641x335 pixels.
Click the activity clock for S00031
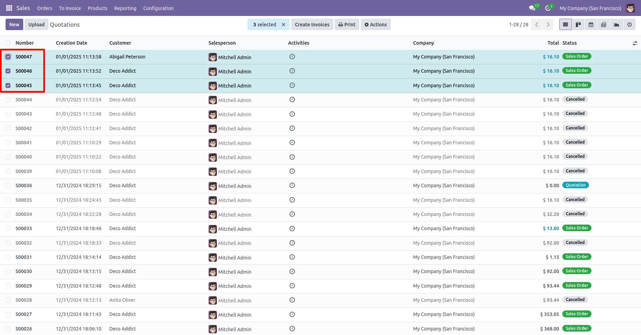(292, 257)
